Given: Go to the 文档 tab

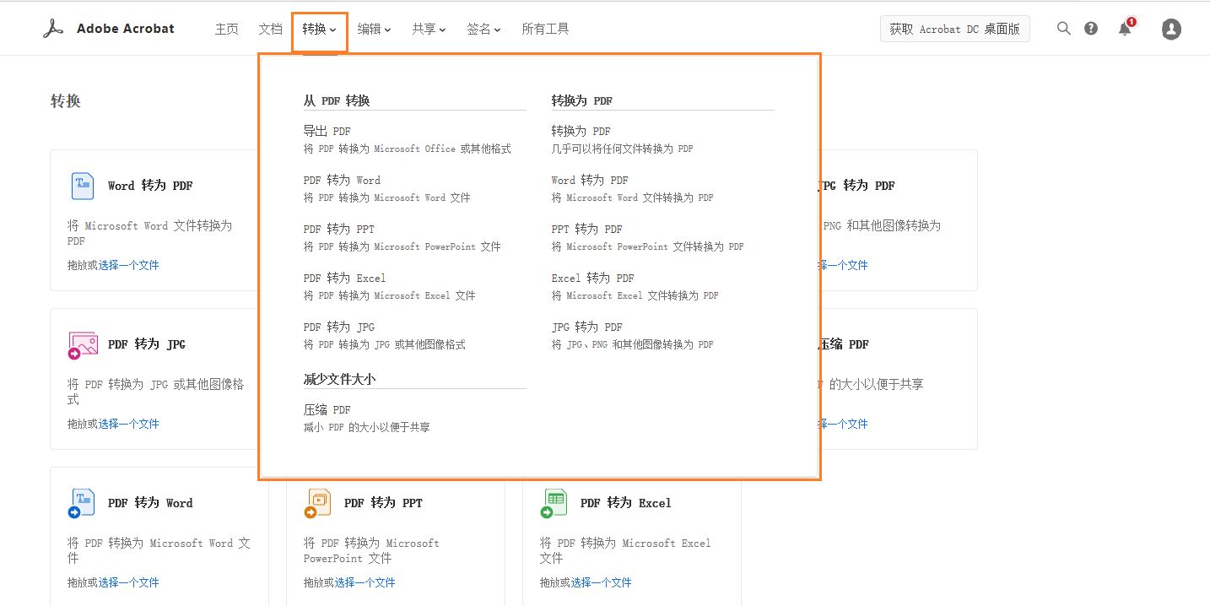Looking at the screenshot, I should (x=270, y=30).
